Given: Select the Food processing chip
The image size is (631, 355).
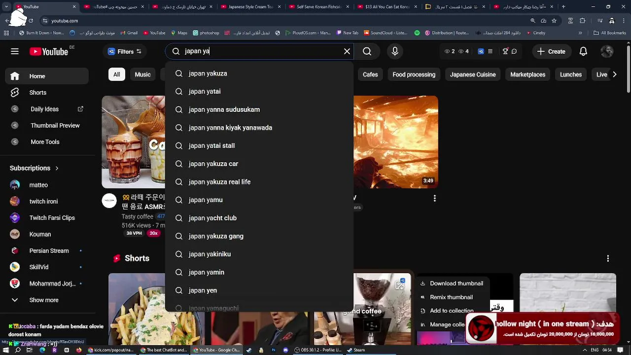Looking at the screenshot, I should click(x=414, y=74).
